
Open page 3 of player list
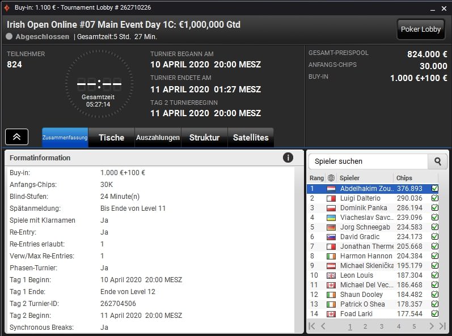pyautogui.click(x=382, y=326)
